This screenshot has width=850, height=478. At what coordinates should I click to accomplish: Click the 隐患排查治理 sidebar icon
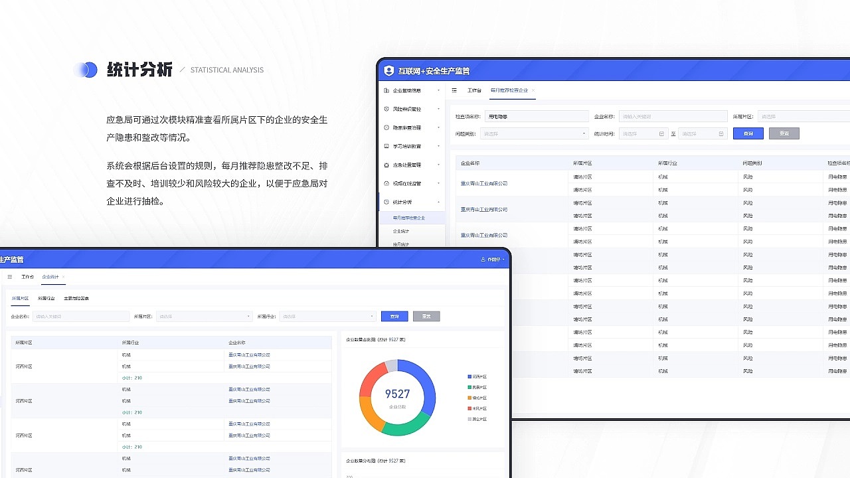(386, 127)
